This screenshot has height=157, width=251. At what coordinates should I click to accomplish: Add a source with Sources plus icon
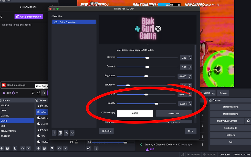pos(38,148)
